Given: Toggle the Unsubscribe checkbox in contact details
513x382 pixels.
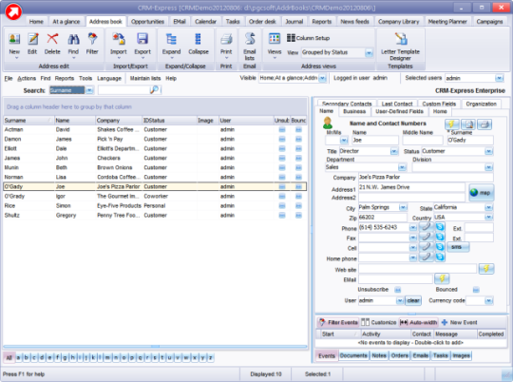Looking at the screenshot, I should pyautogui.click(x=397, y=290).
